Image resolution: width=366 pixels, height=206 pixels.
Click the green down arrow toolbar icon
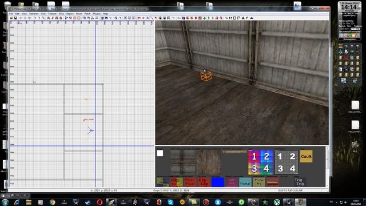205,18
